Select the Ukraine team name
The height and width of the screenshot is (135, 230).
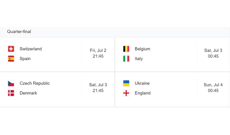point(142,83)
